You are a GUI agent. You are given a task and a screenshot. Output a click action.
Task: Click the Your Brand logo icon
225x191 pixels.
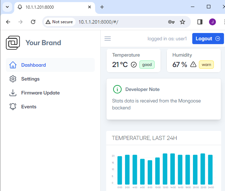point(13,43)
